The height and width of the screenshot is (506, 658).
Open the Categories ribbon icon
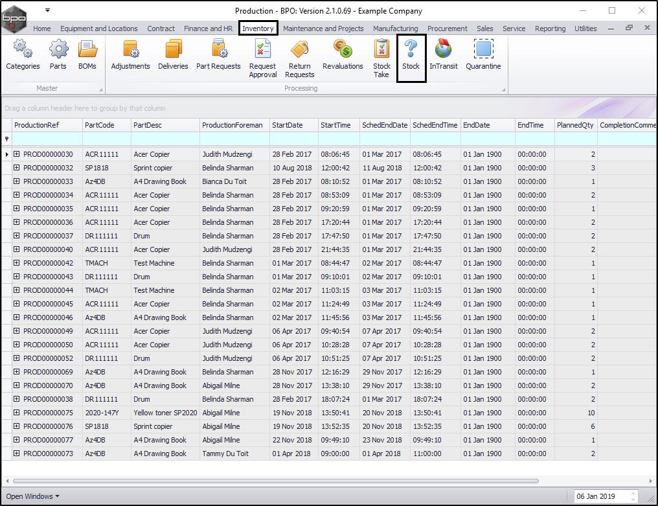point(23,54)
